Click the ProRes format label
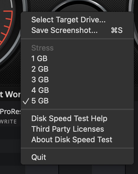 [x=10, y=111]
